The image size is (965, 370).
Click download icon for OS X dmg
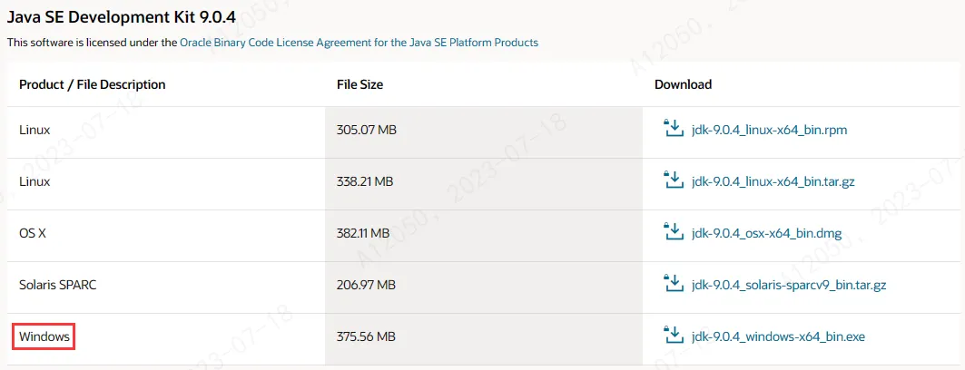pos(674,233)
